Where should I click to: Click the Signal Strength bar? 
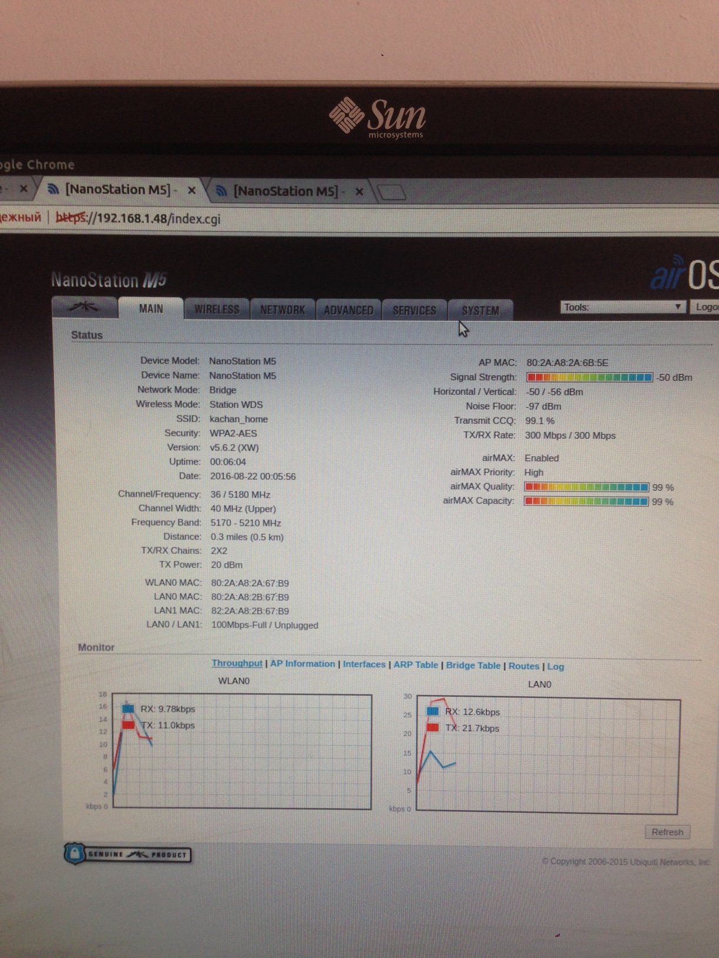pyautogui.click(x=590, y=377)
